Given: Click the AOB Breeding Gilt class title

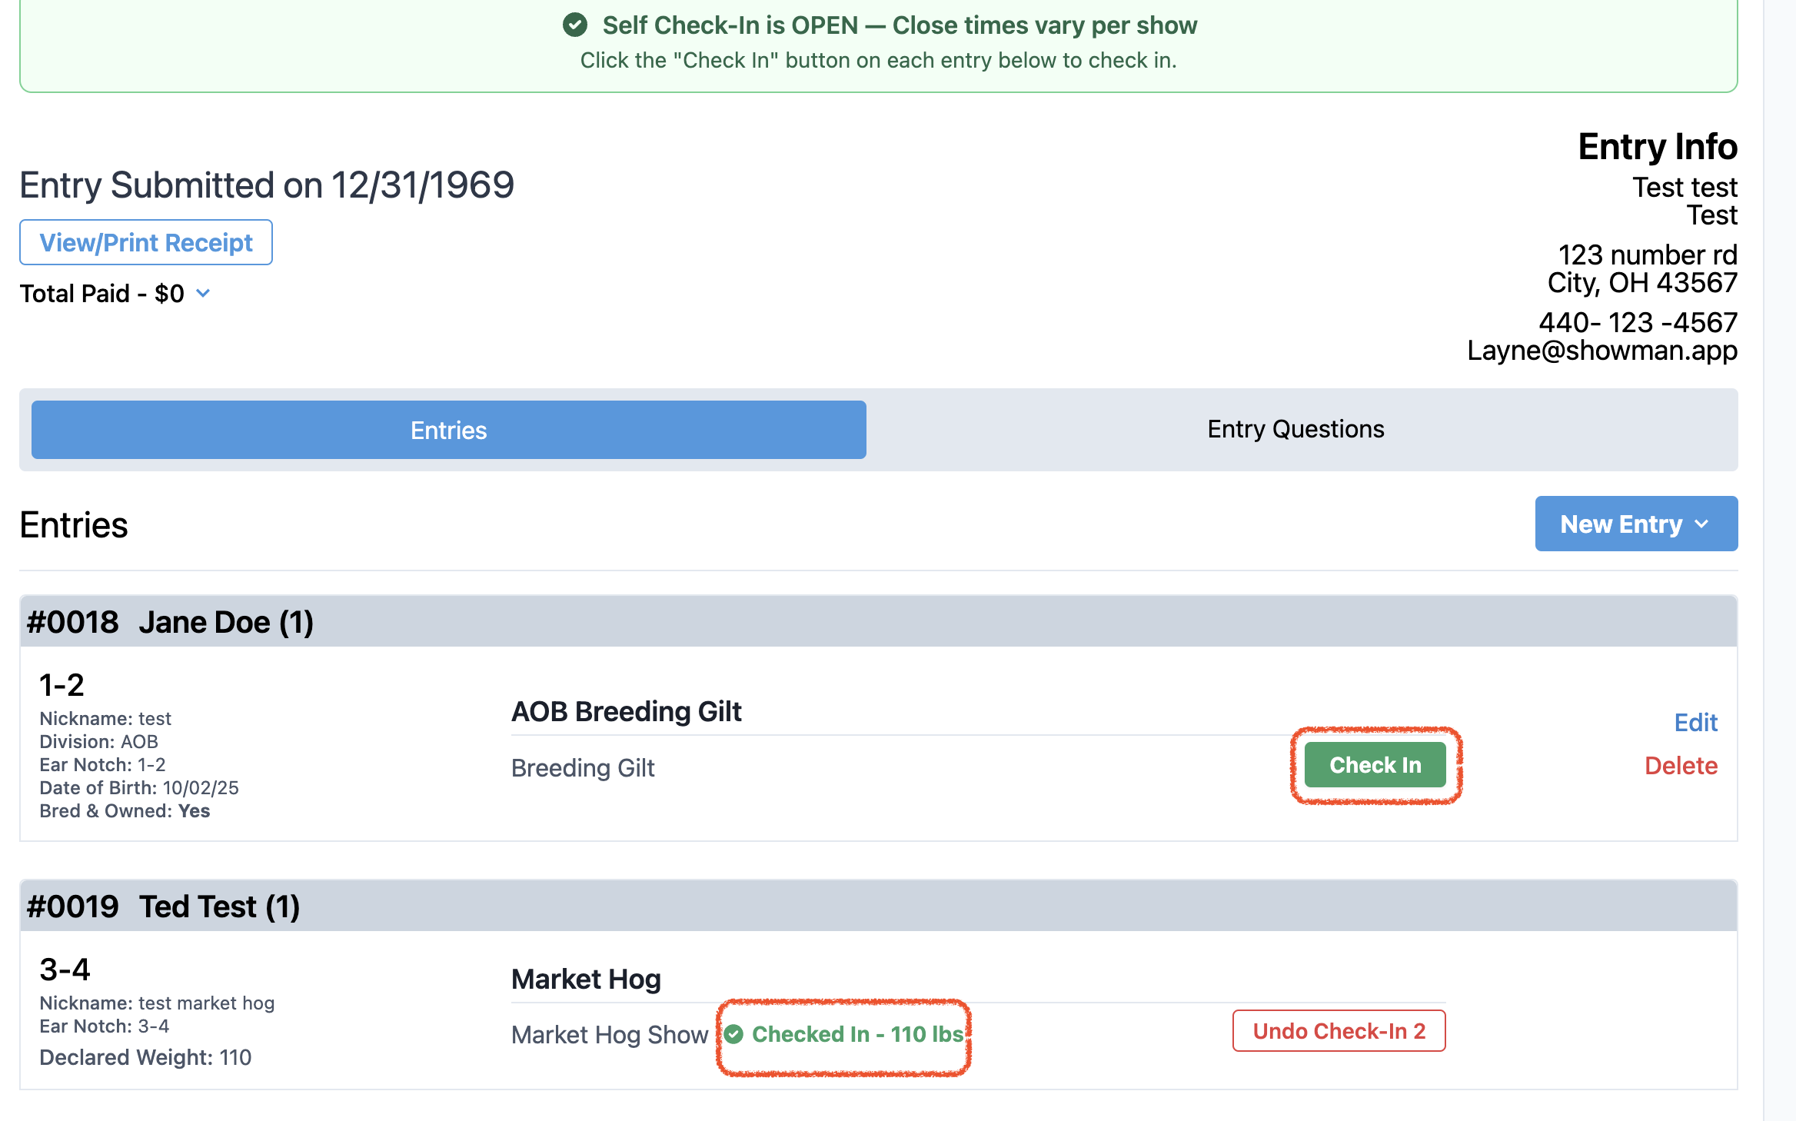Looking at the screenshot, I should (626, 711).
